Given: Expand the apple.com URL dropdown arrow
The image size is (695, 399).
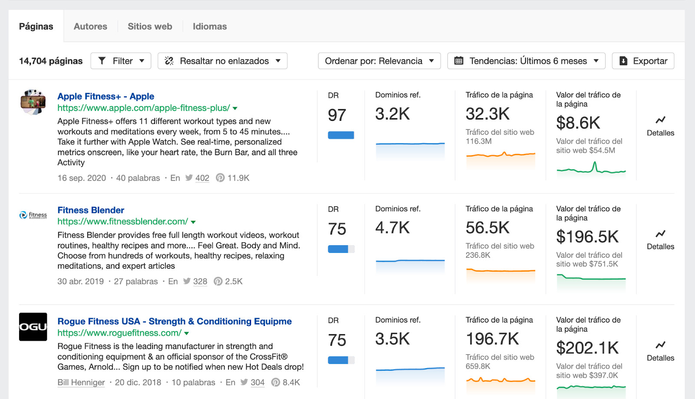Looking at the screenshot, I should click(235, 108).
